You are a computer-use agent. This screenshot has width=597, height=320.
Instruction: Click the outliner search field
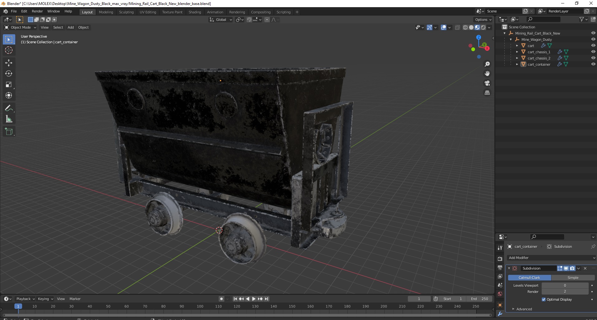[543, 19]
